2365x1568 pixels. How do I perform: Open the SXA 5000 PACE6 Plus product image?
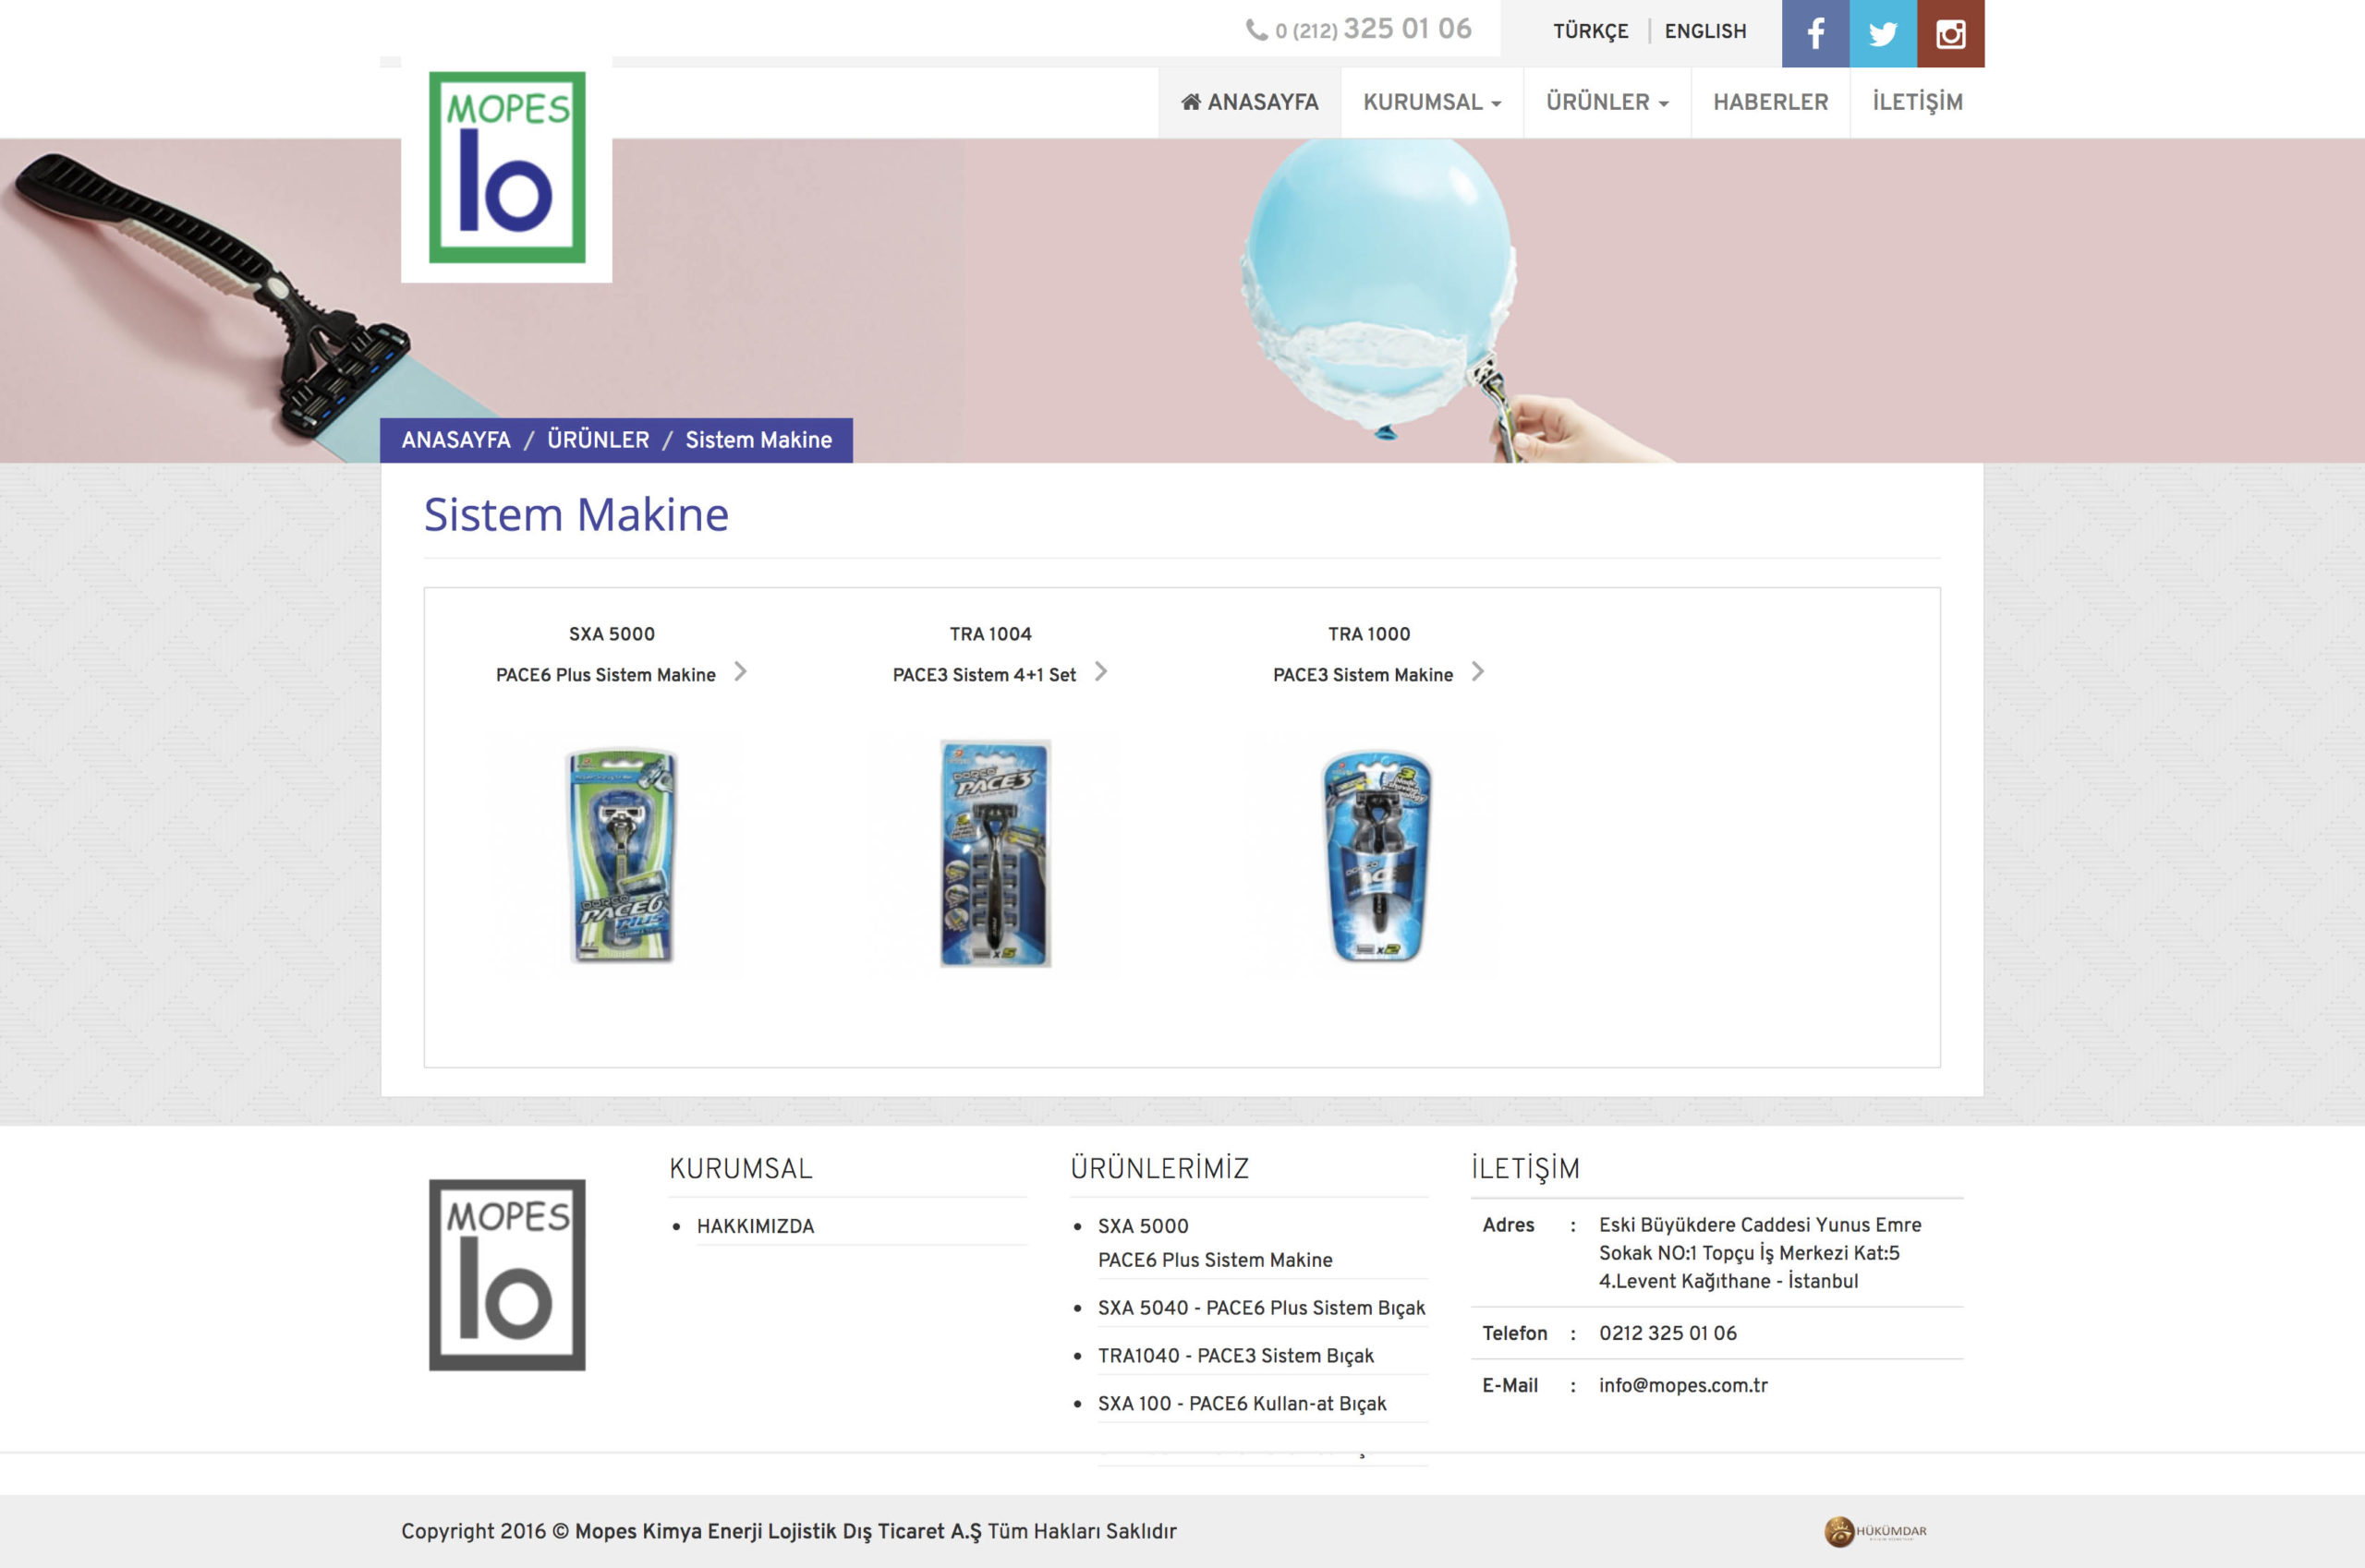click(x=621, y=855)
